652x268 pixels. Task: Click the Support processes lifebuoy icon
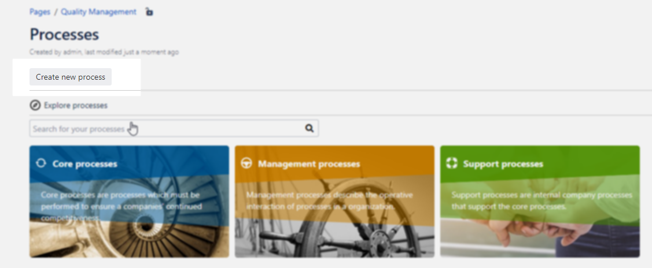coord(452,163)
